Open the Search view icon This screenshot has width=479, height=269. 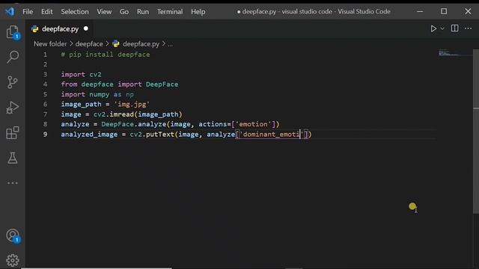point(13,57)
